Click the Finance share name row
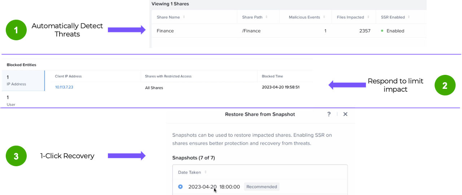 pyautogui.click(x=165, y=31)
